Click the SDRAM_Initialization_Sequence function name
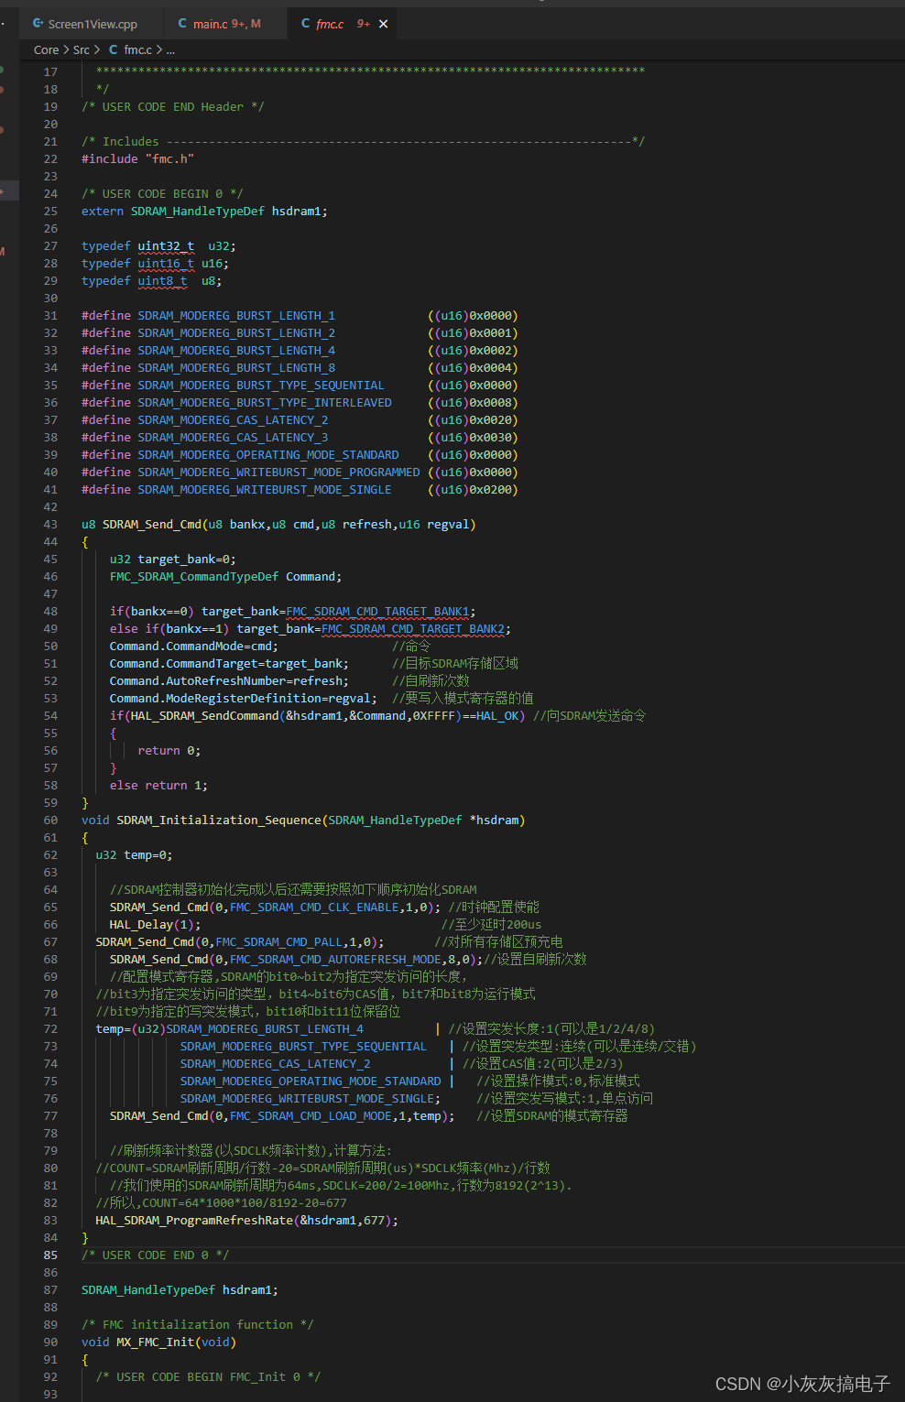 219,821
